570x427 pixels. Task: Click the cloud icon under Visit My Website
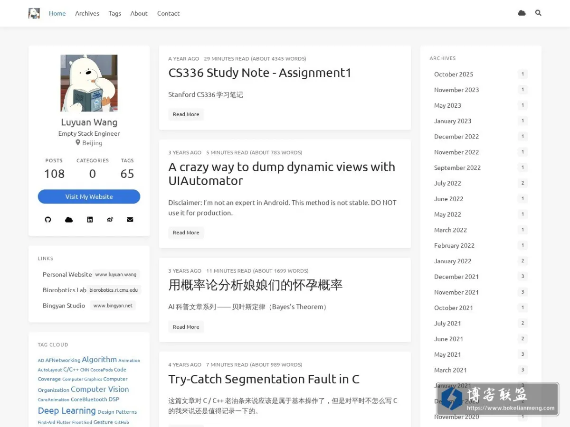point(69,220)
